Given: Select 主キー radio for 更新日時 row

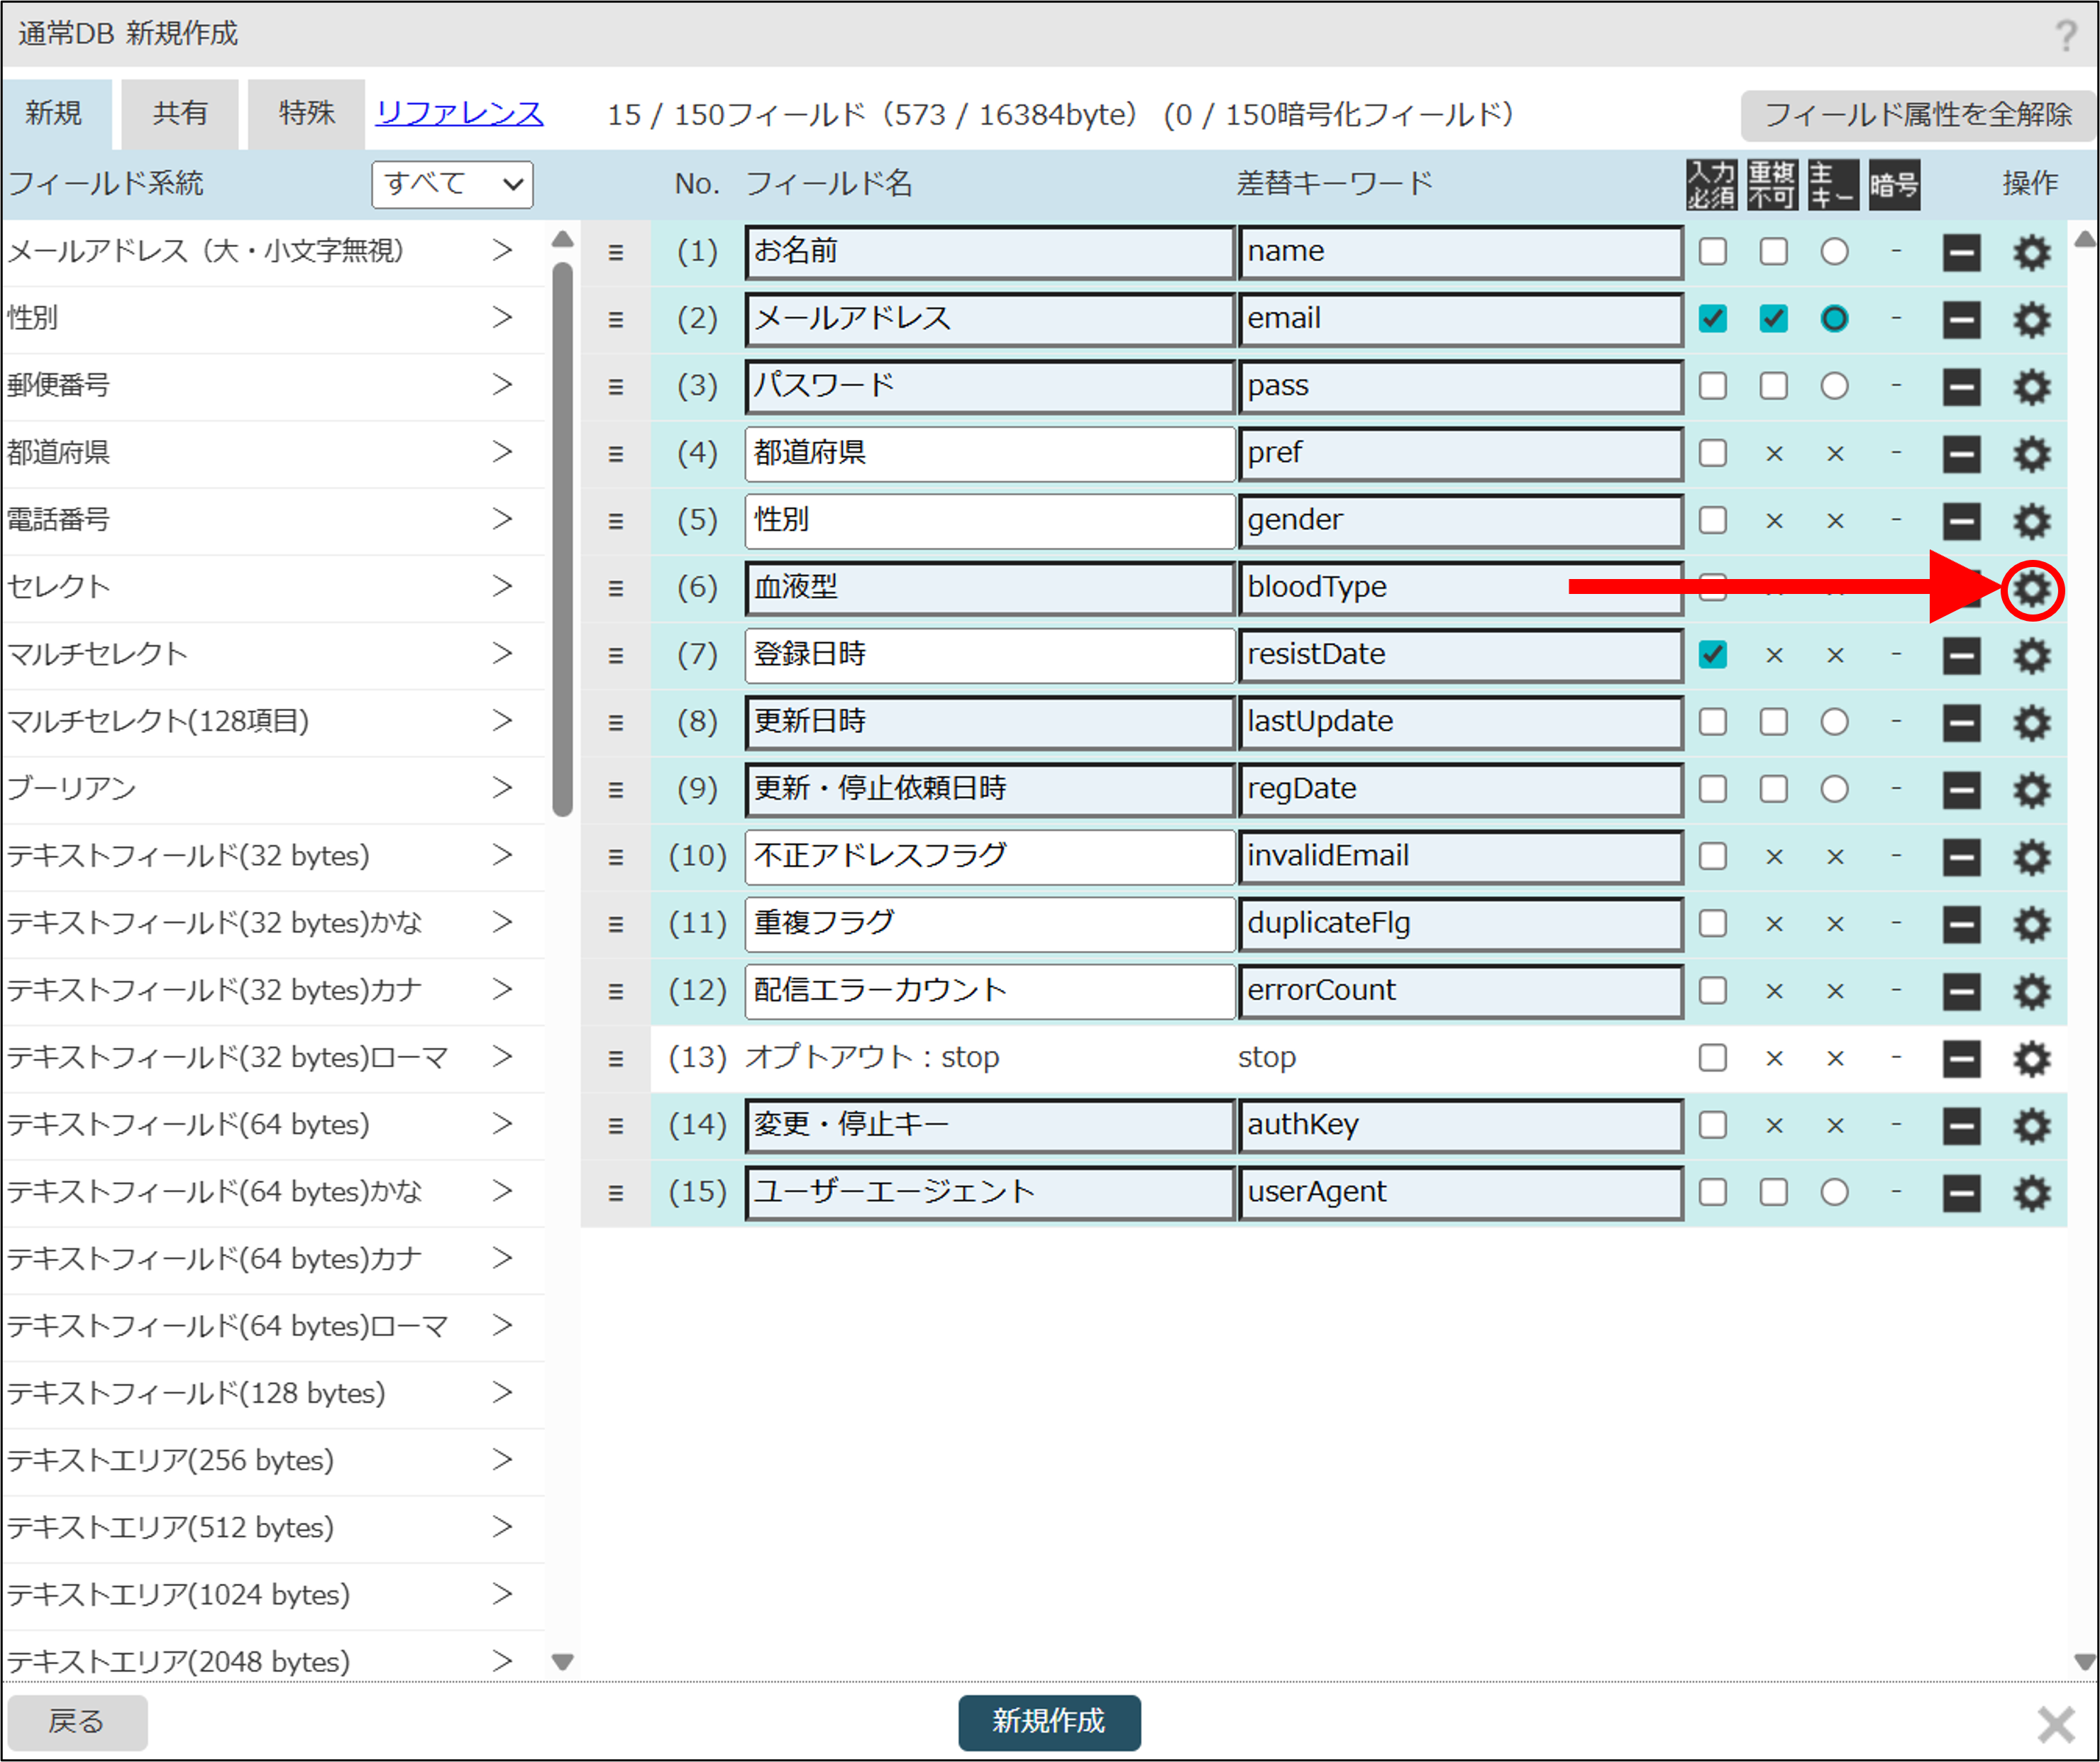Looking at the screenshot, I should click(1834, 722).
